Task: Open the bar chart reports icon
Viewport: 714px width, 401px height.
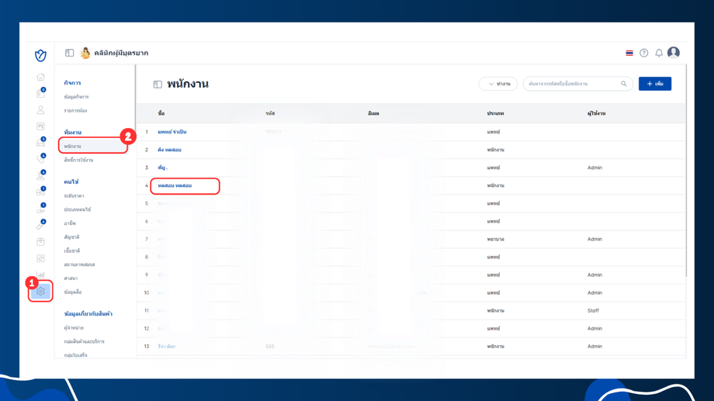Action: tap(40, 274)
